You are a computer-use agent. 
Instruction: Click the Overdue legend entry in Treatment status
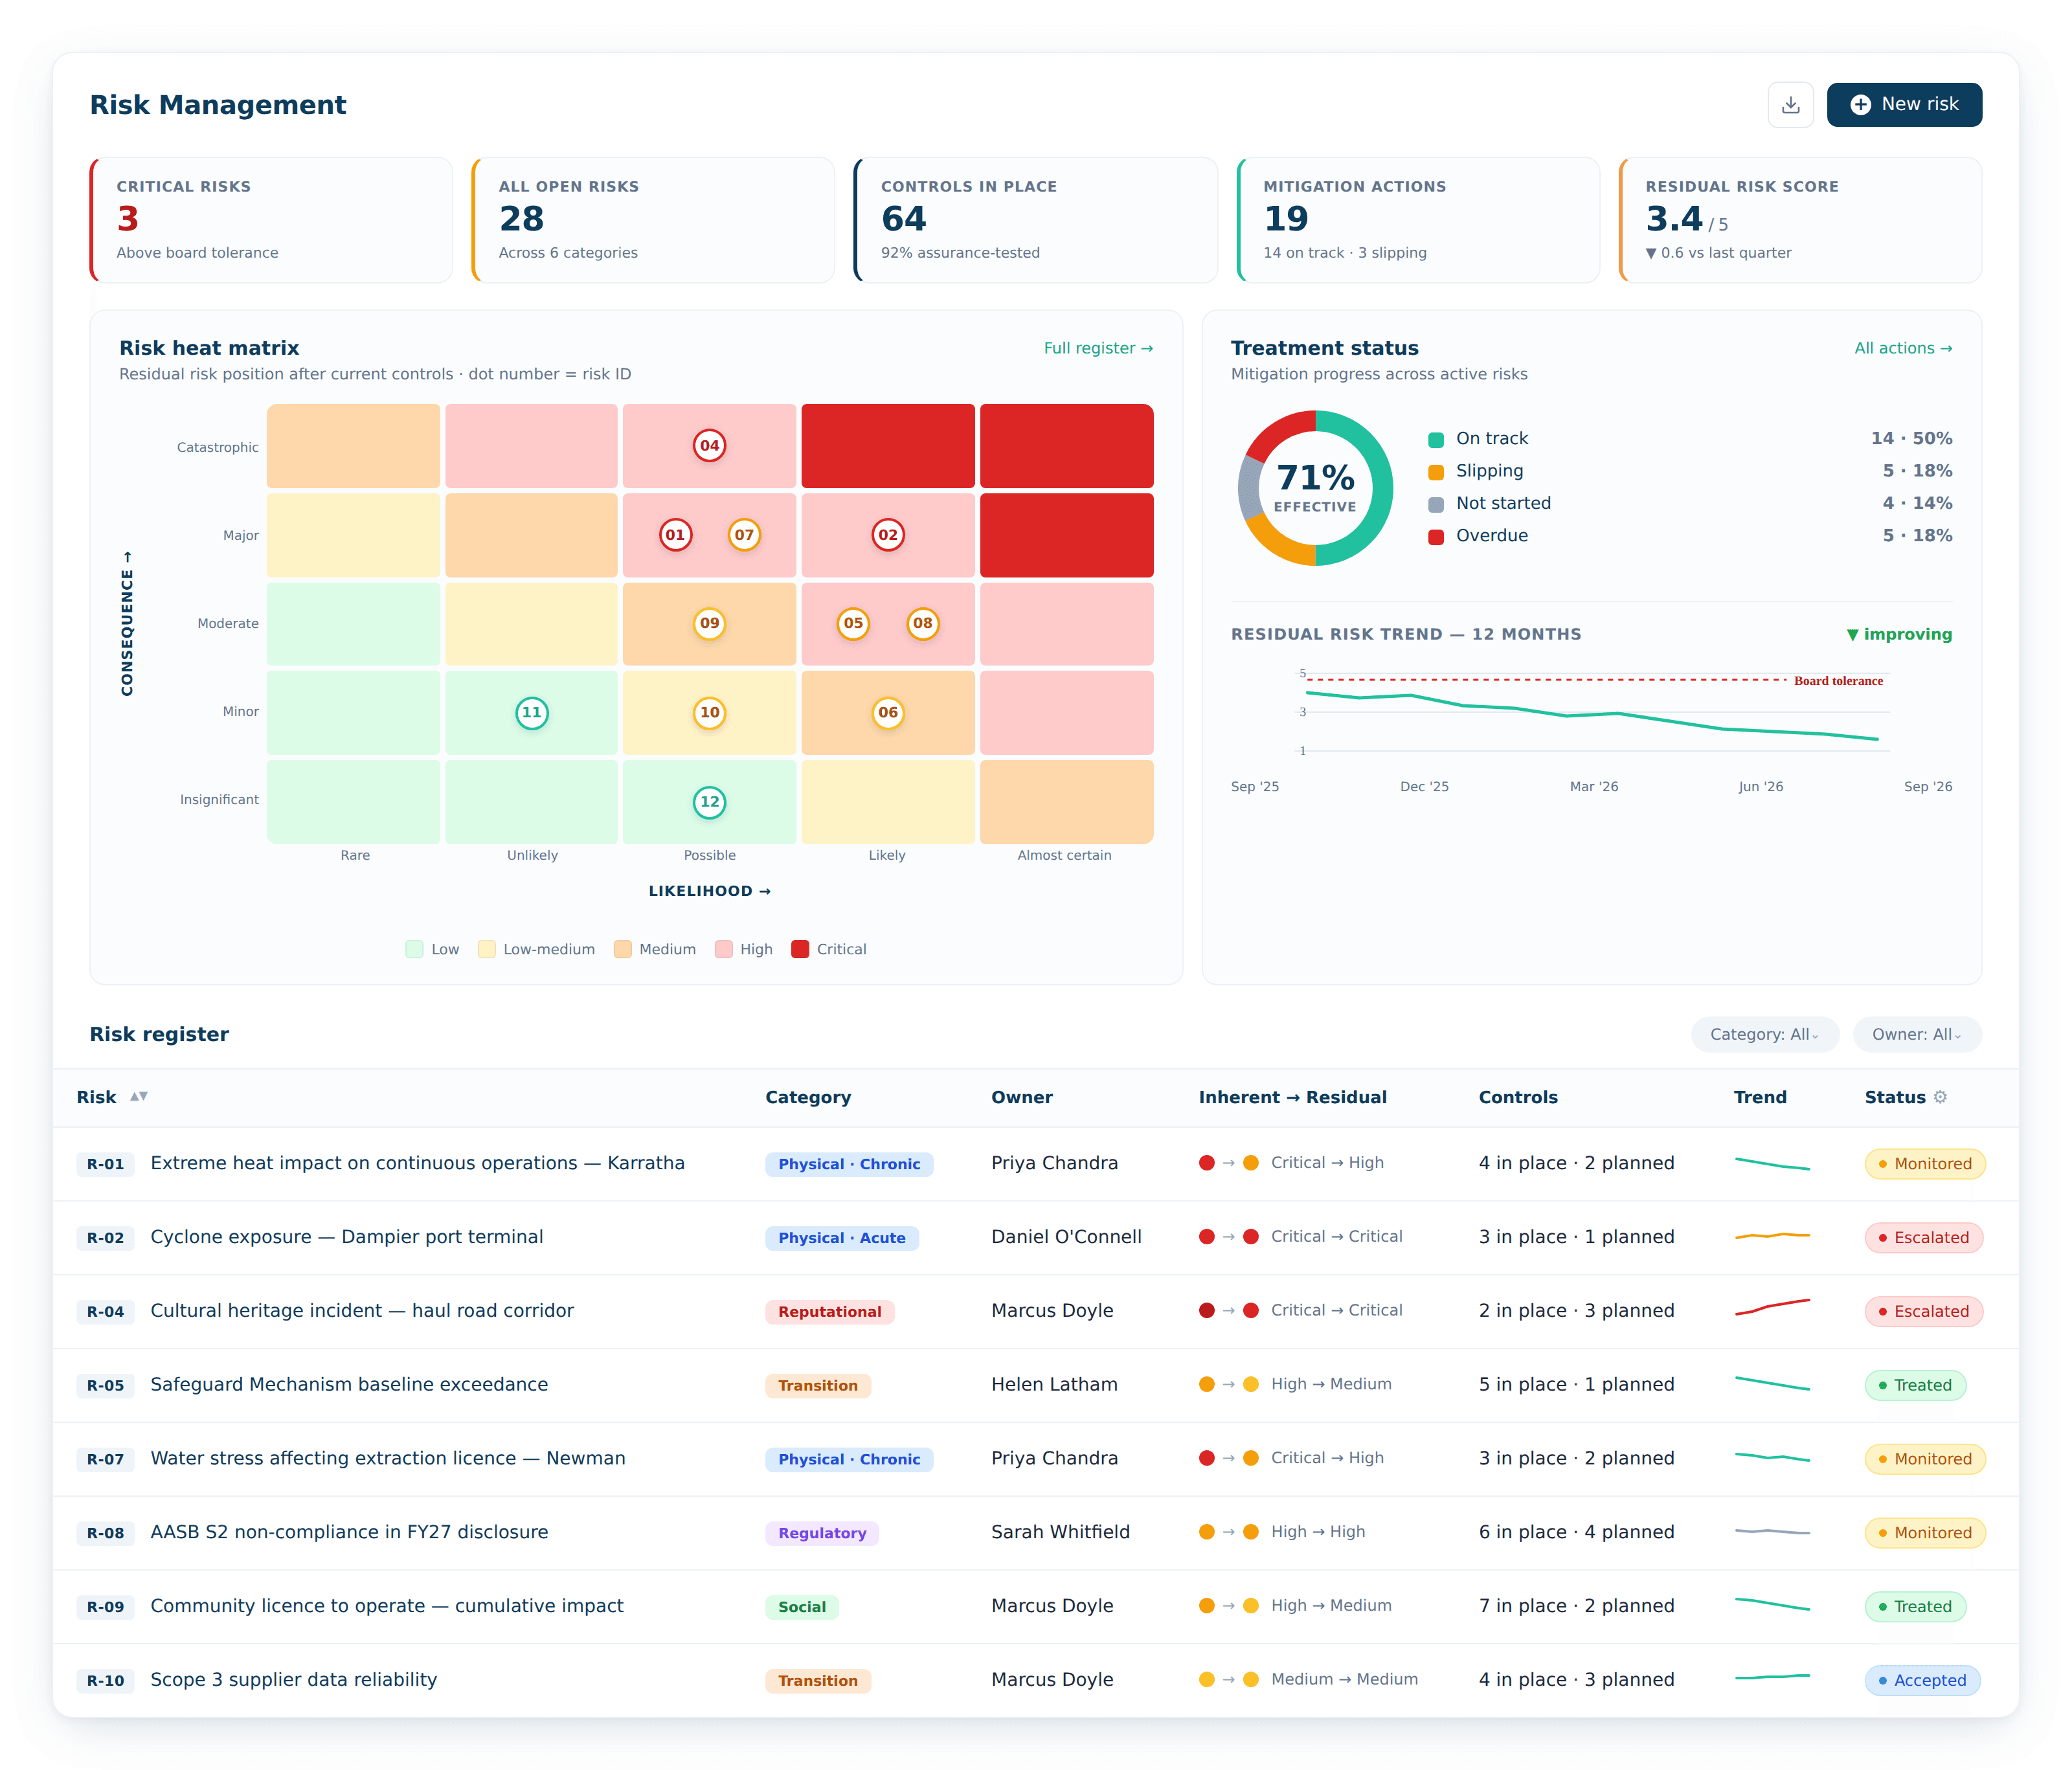tap(1690, 536)
